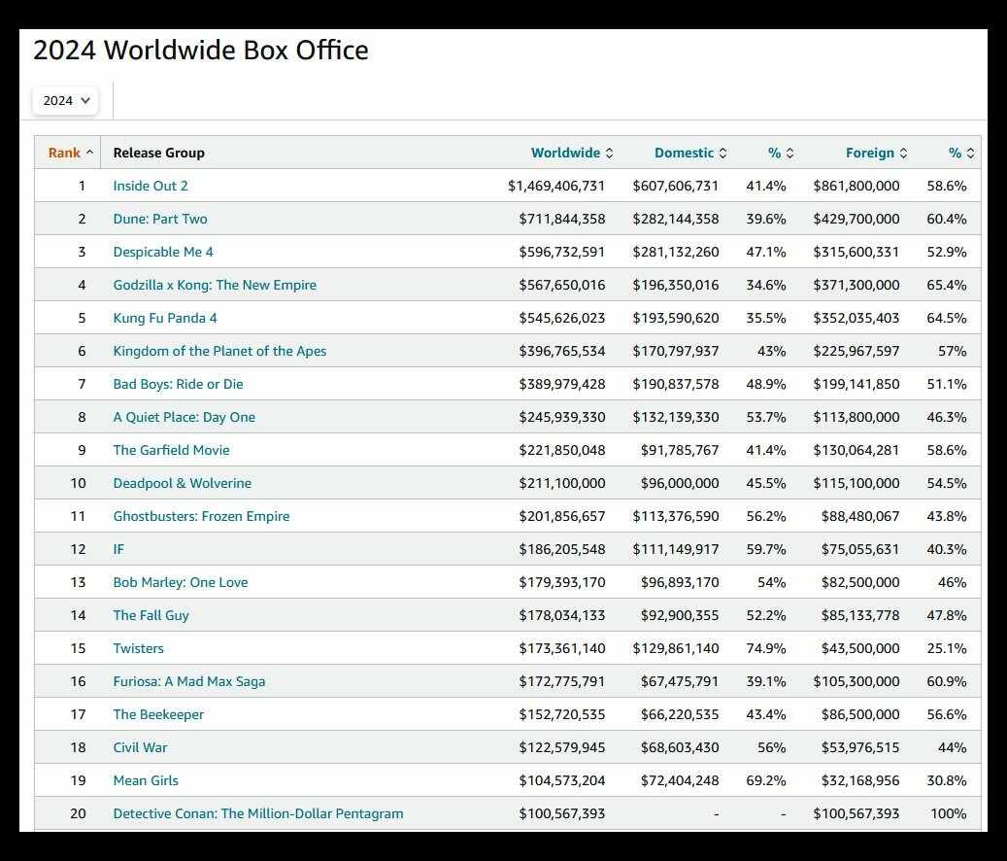Open The Beekeeper link

[x=158, y=714]
